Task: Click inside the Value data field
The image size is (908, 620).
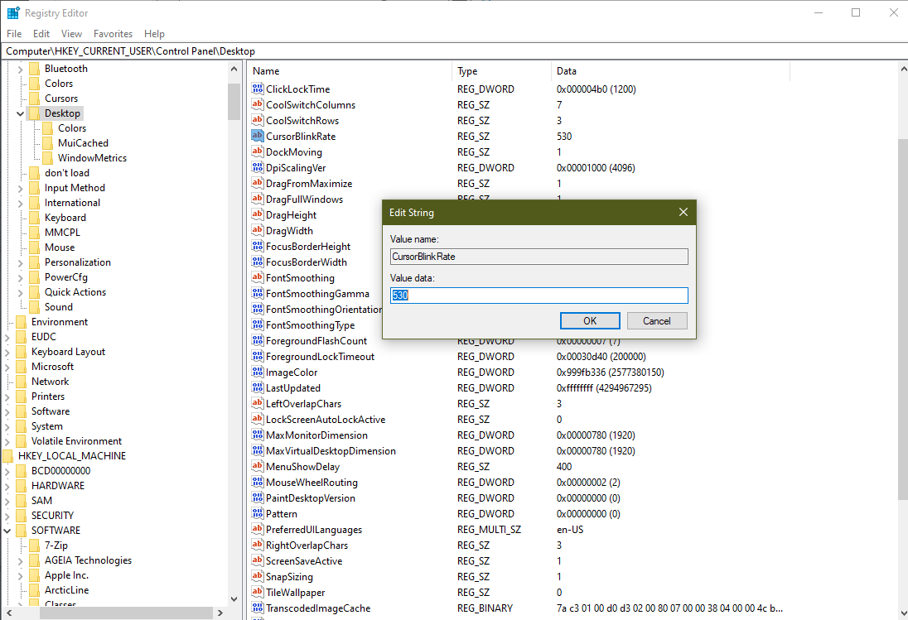Action: point(539,295)
